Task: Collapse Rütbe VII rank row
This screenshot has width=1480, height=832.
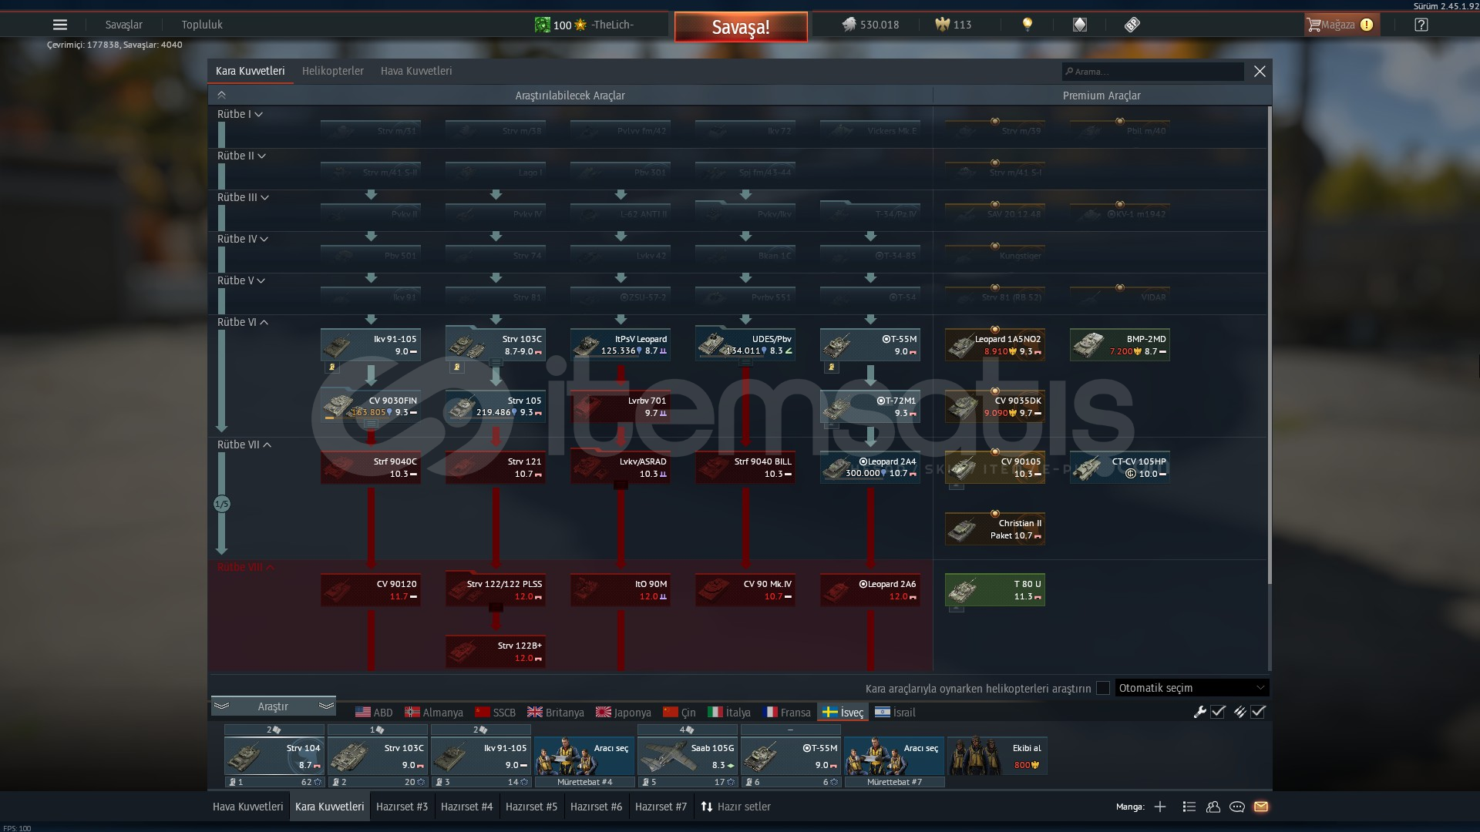Action: (244, 445)
